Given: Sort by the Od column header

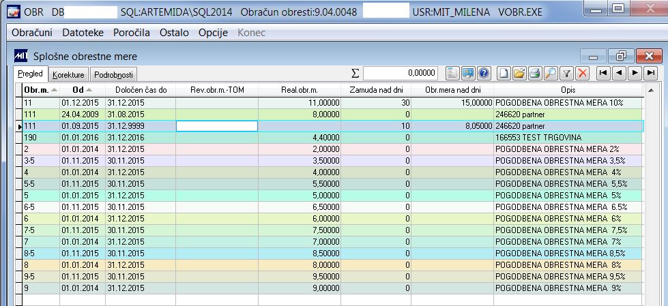Looking at the screenshot, I should [83, 90].
